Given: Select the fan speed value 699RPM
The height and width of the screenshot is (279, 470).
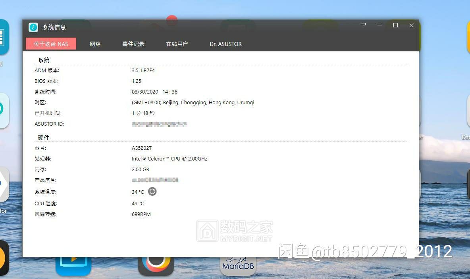Looking at the screenshot, I should pyautogui.click(x=141, y=214).
